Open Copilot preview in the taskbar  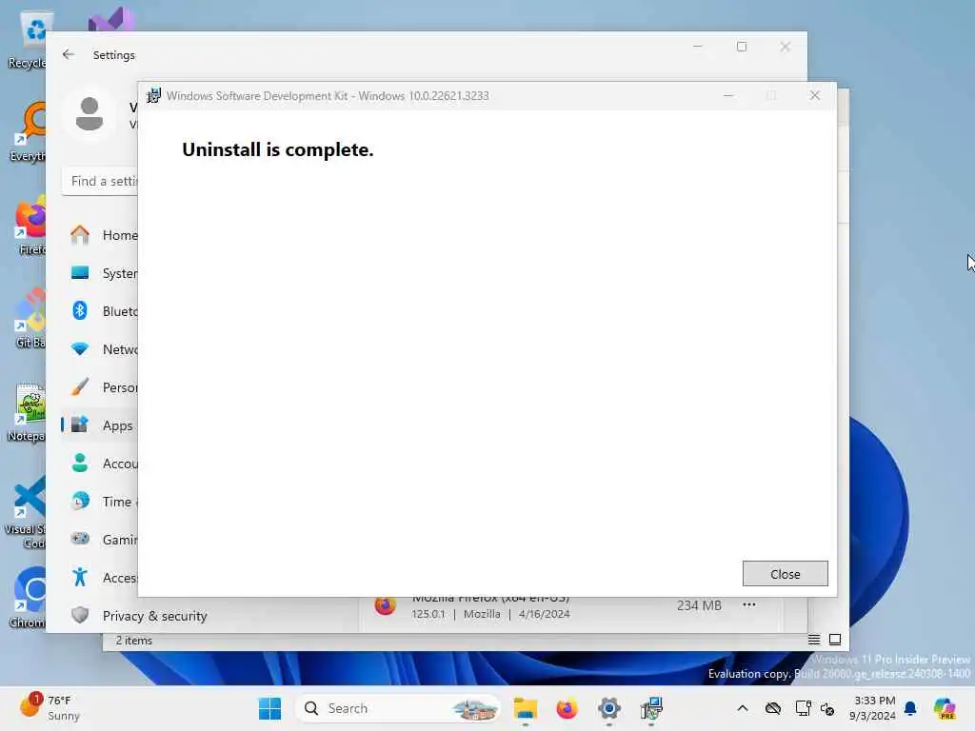tap(945, 708)
